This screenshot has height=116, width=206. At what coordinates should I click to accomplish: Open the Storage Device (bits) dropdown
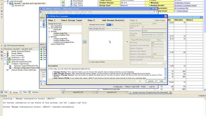(112, 25)
